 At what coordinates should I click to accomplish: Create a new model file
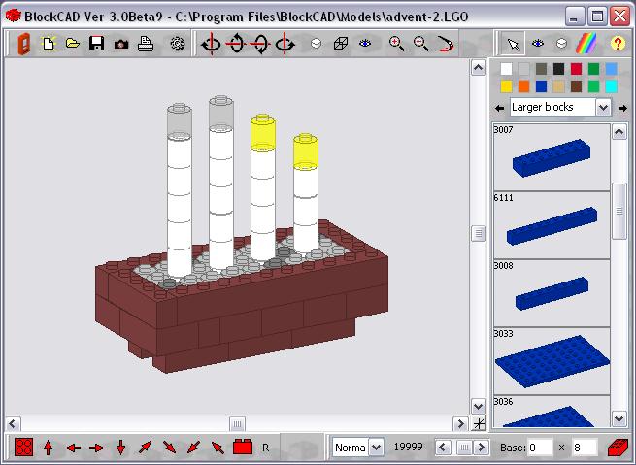click(x=49, y=44)
